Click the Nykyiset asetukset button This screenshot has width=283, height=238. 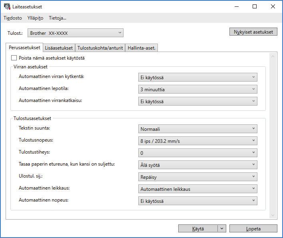tap(253, 32)
